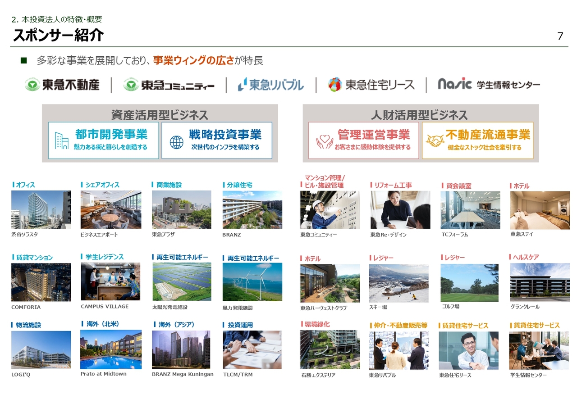The height and width of the screenshot is (399, 577).
Task: Click the handshake icon beside 不動産流通事業
Action: 435,141
